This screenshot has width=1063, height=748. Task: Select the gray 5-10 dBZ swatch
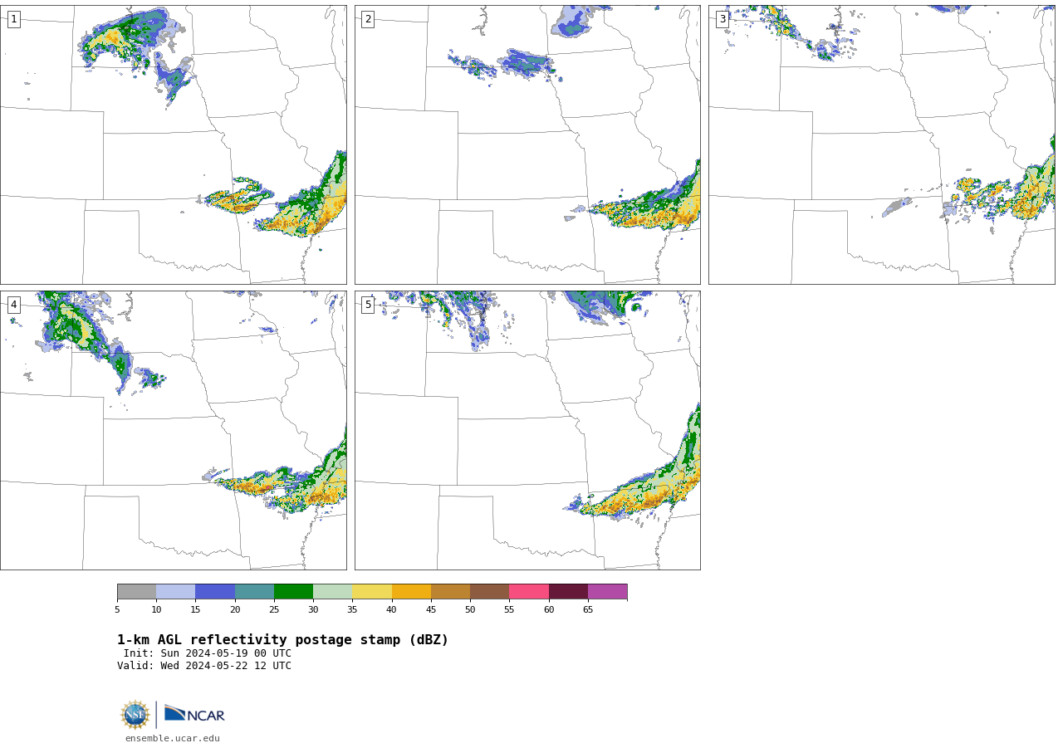pyautogui.click(x=136, y=591)
